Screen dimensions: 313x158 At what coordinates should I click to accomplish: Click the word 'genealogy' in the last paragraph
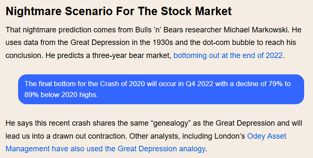click(x=171, y=124)
